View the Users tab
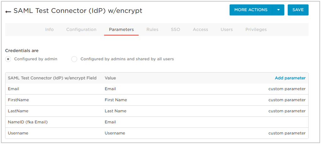321x144 pixels. pyautogui.click(x=227, y=30)
